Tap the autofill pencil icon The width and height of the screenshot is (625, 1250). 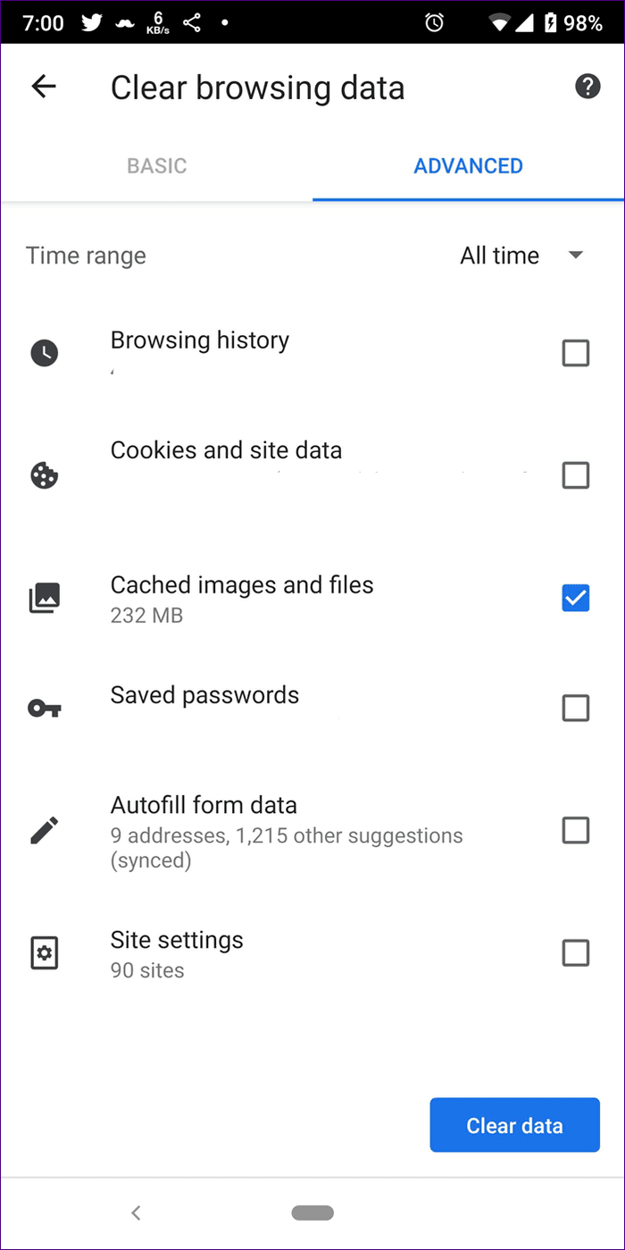(44, 831)
